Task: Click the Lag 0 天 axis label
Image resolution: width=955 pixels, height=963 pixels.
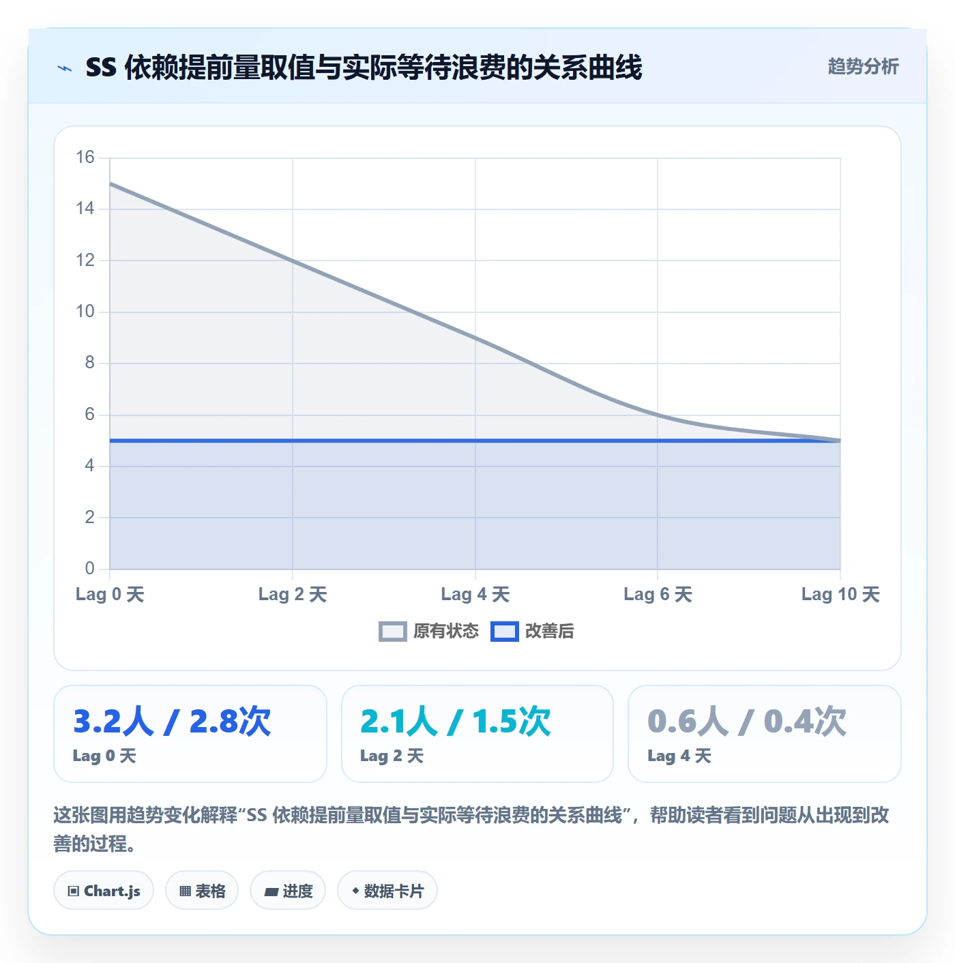Action: [110, 595]
